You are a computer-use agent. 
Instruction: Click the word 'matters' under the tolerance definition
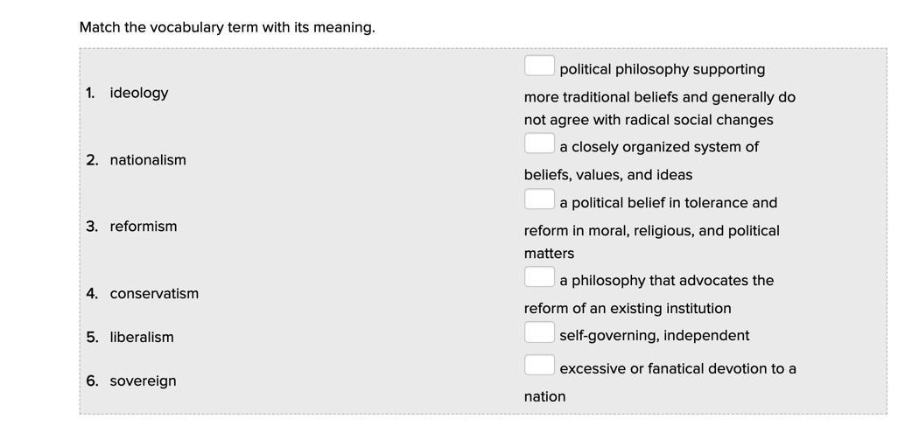pyautogui.click(x=549, y=254)
